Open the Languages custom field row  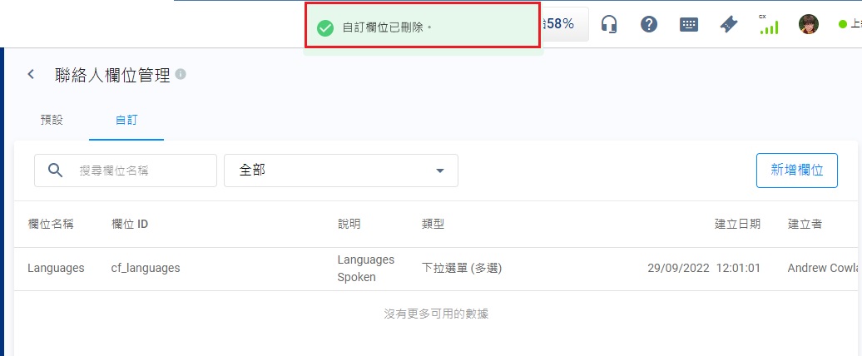coord(56,268)
